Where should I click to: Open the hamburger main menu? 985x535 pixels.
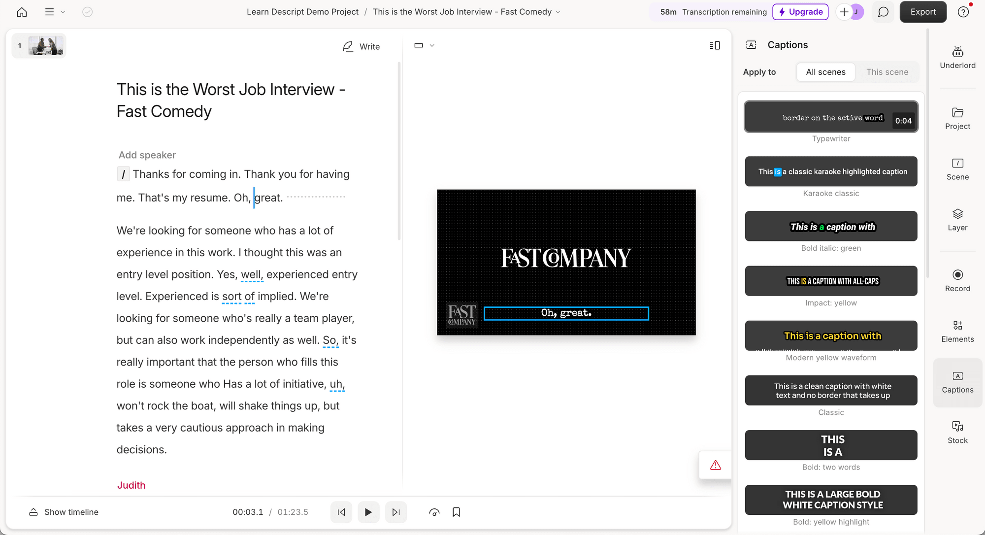click(x=49, y=12)
